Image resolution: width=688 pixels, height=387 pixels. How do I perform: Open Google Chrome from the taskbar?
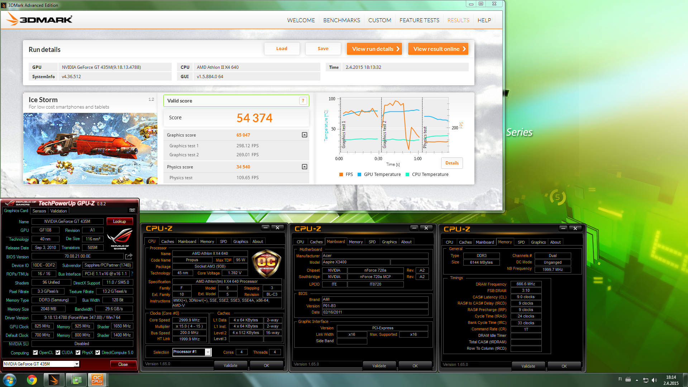32,380
